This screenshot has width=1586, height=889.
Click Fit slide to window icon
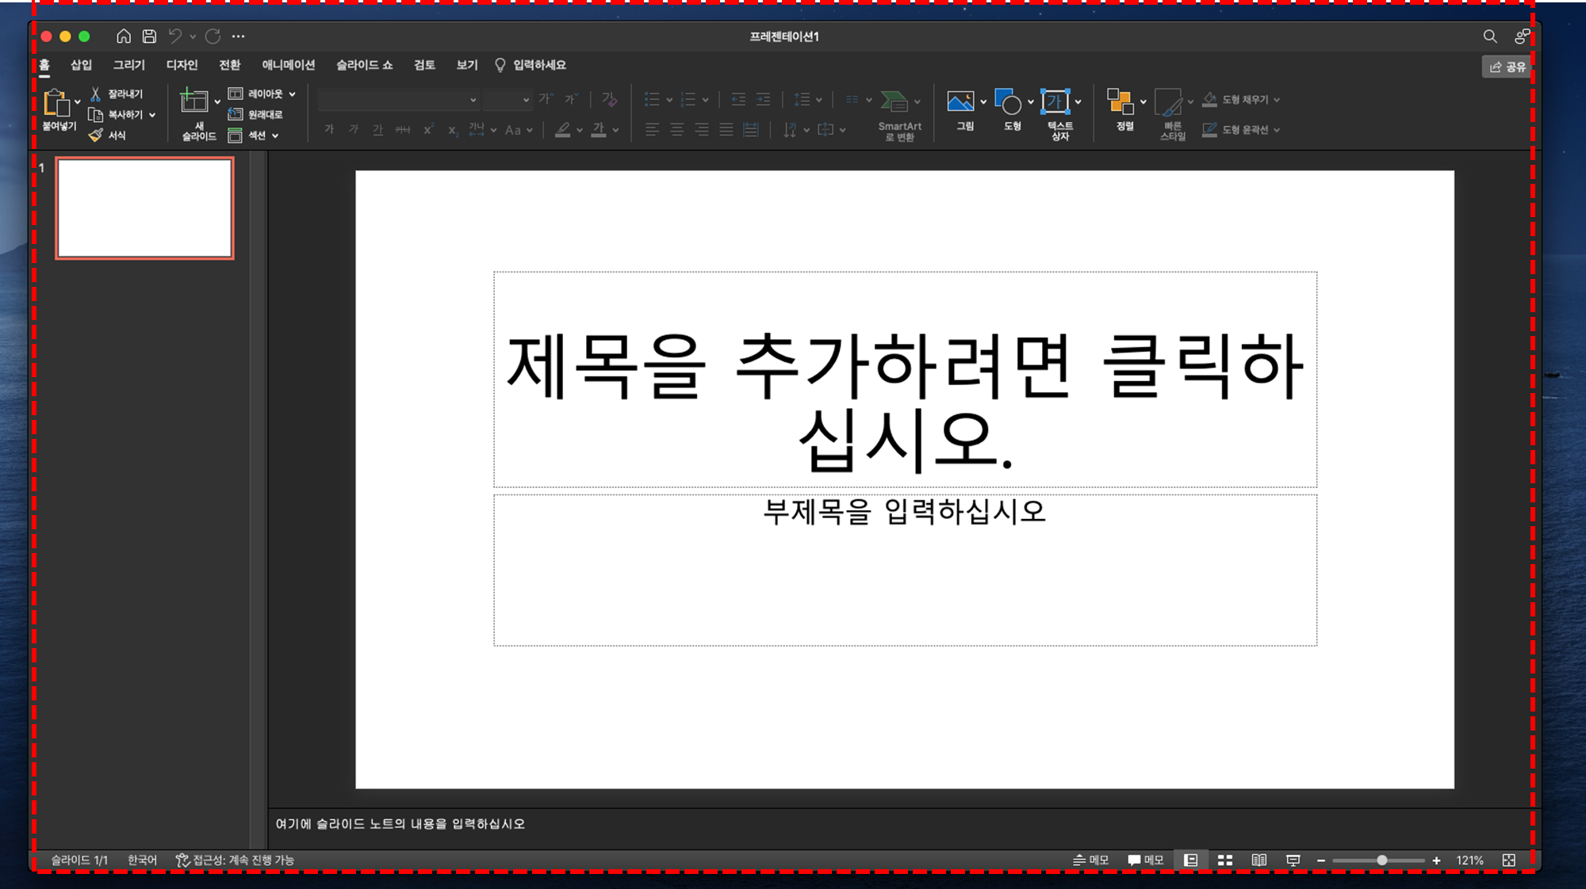coord(1509,860)
